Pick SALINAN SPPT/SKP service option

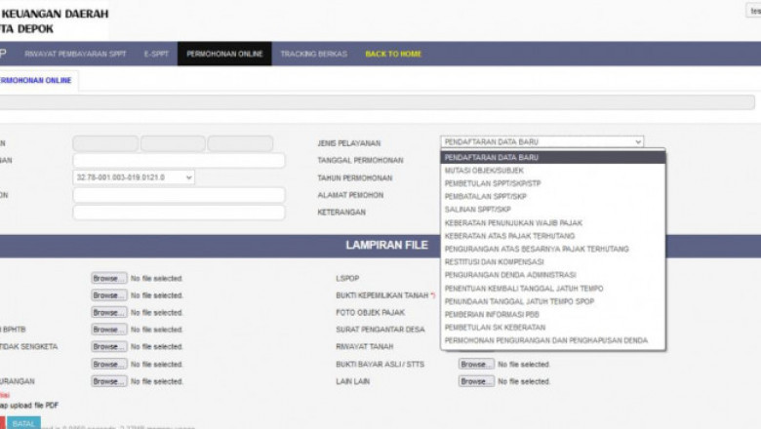477,210
